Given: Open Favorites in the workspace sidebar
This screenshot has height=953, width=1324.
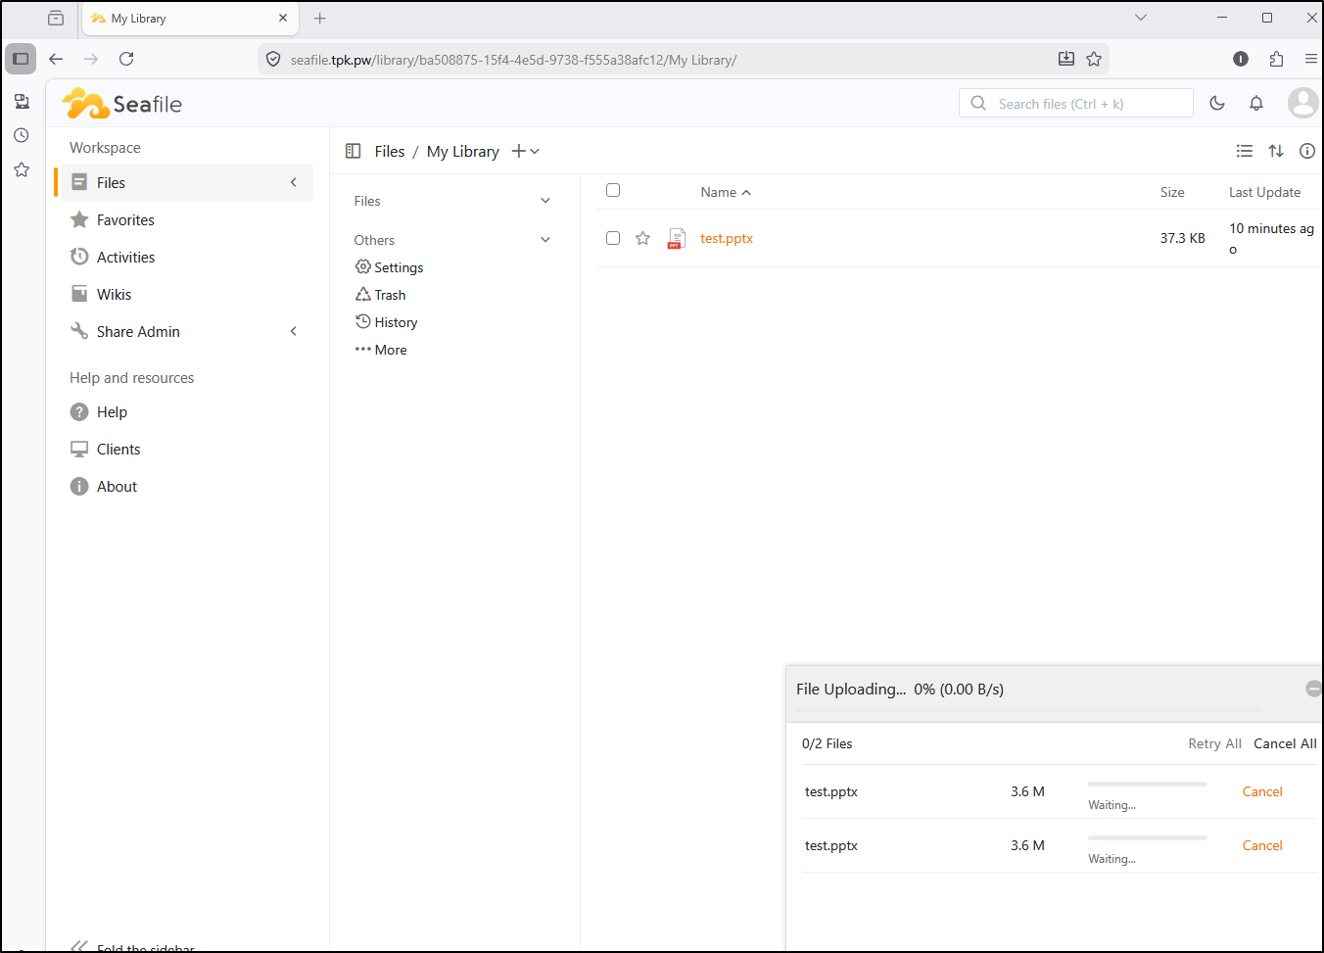Looking at the screenshot, I should 125,220.
